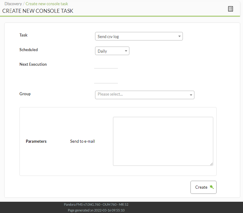Click the arrow of the Task combo box

[179, 36]
